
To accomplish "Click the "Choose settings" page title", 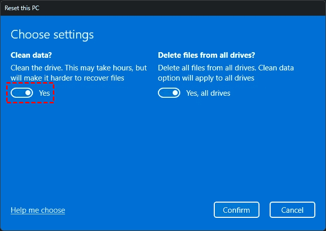I will pyautogui.click(x=52, y=34).
